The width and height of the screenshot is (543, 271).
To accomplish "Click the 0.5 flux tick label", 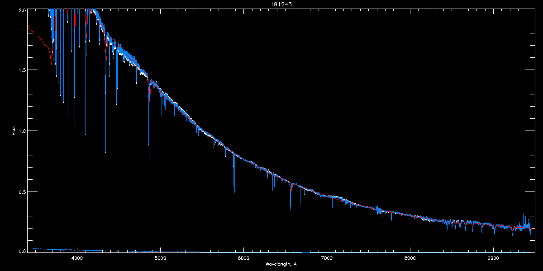I will [22, 192].
